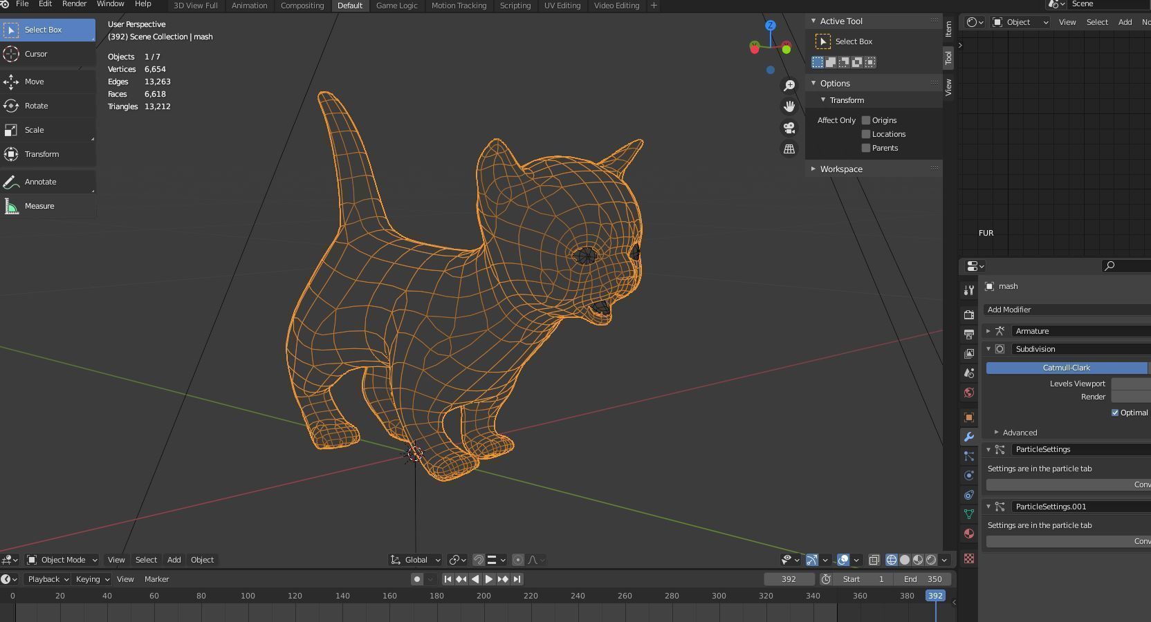
Task: Open the Global orientation dropdown
Action: pos(415,560)
